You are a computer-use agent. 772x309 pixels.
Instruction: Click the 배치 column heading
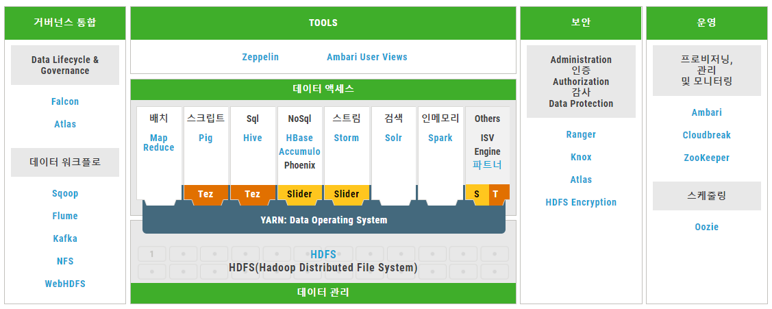coord(159,119)
